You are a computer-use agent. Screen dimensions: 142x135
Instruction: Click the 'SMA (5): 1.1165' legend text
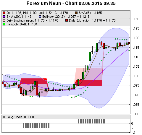pos(90,13)
